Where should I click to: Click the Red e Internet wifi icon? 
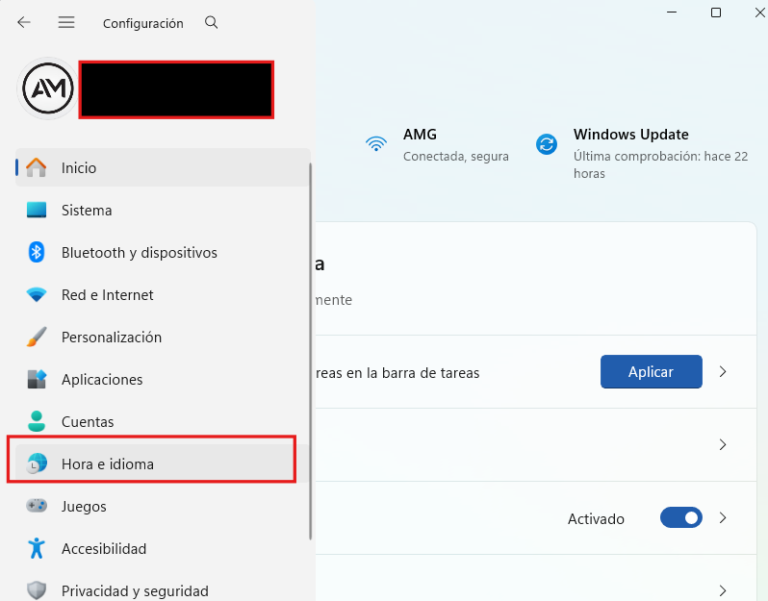[x=37, y=294]
